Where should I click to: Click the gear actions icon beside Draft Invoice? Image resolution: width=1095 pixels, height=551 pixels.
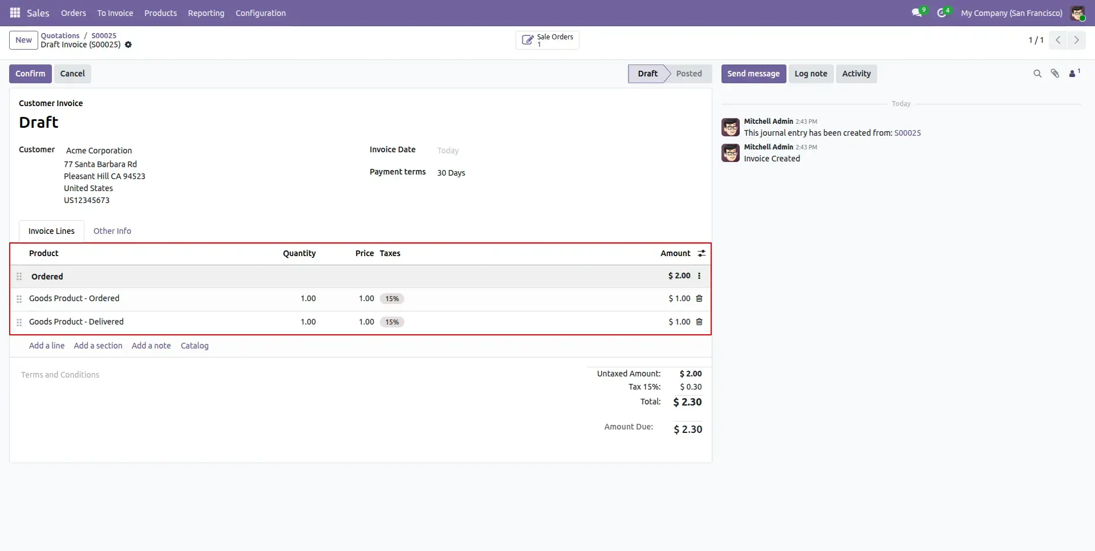click(x=128, y=44)
